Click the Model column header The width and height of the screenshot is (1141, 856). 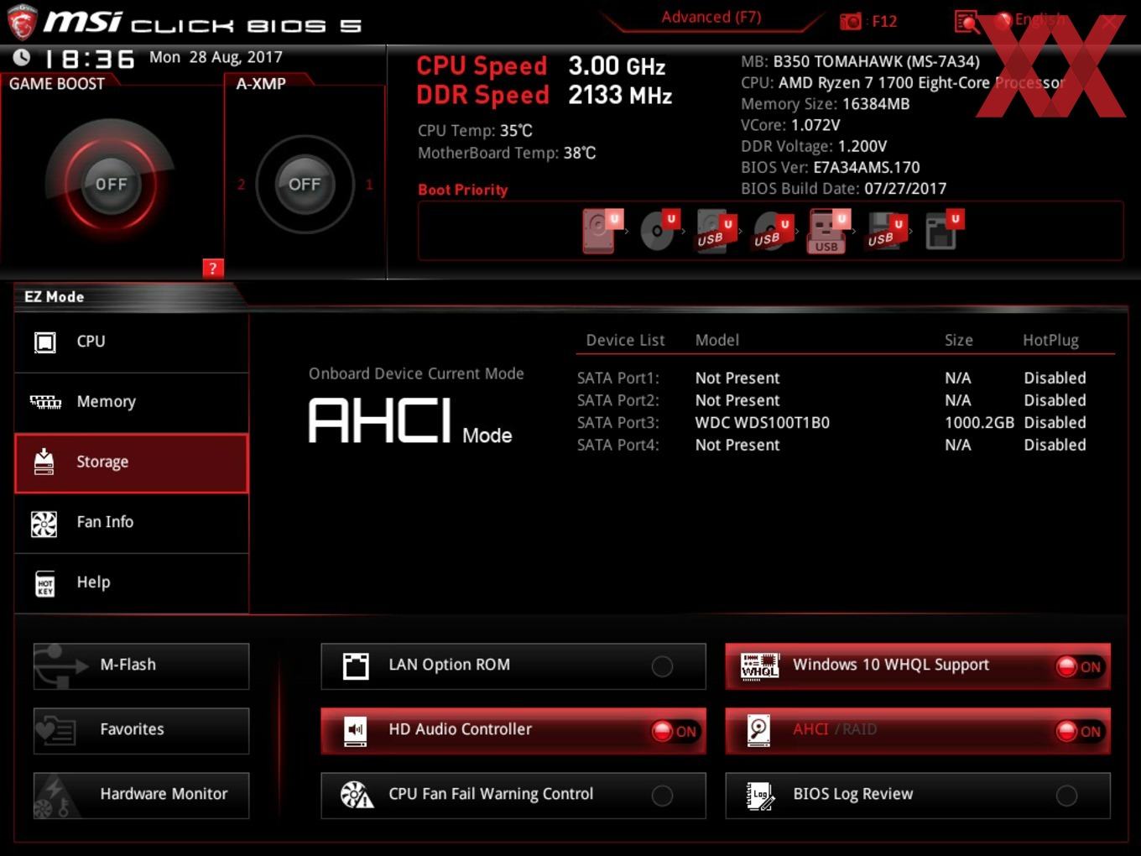pos(716,341)
